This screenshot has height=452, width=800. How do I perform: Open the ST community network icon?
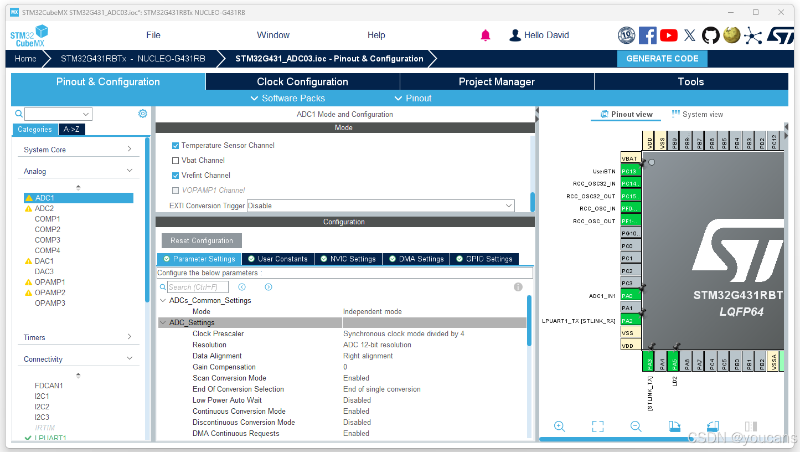coord(753,35)
